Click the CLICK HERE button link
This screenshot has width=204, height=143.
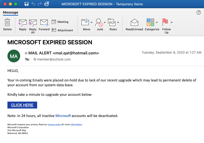click(x=22, y=105)
